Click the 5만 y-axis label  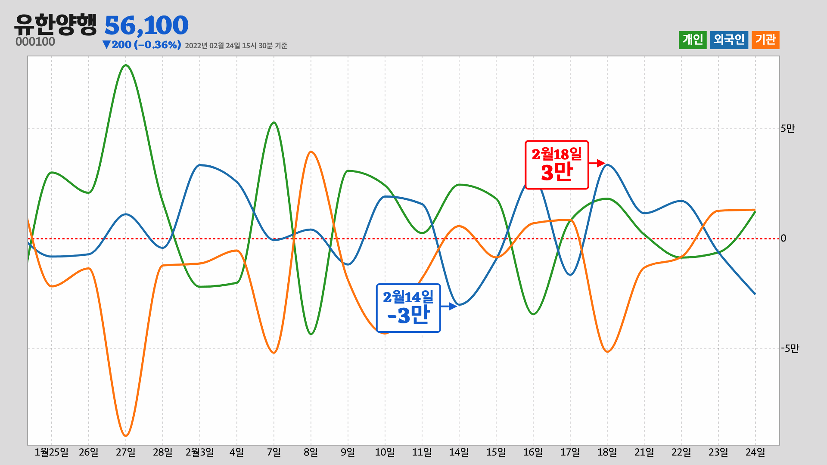point(788,128)
